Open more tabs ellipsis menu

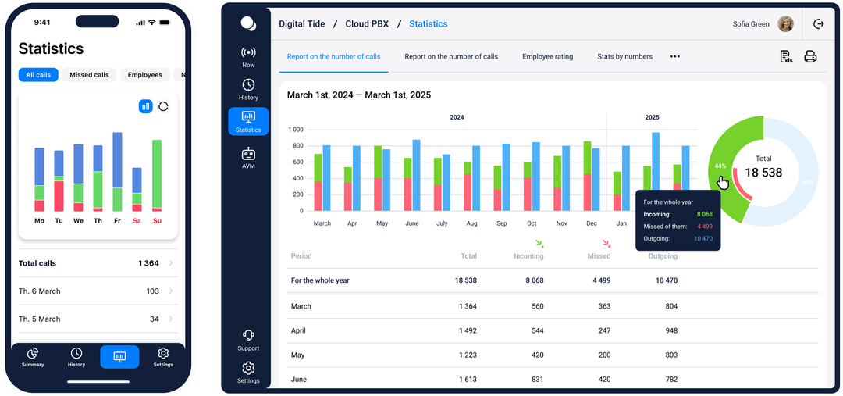(675, 57)
